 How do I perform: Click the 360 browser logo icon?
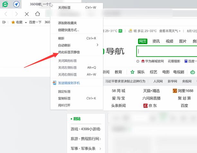point(5,4)
